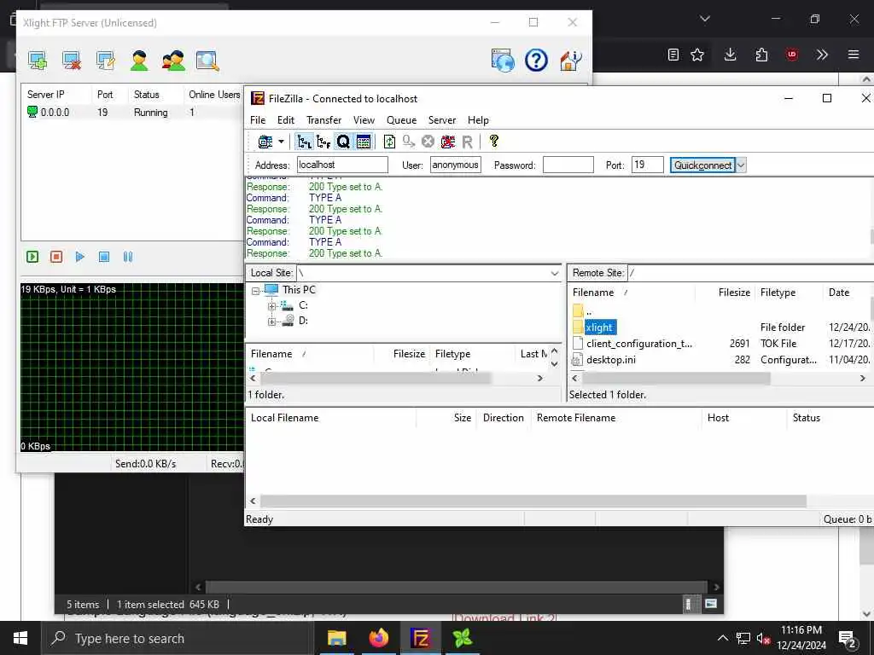This screenshot has height=655, width=874.
Task: Toggle message log display in FileZilla toolbar
Action: click(x=364, y=142)
